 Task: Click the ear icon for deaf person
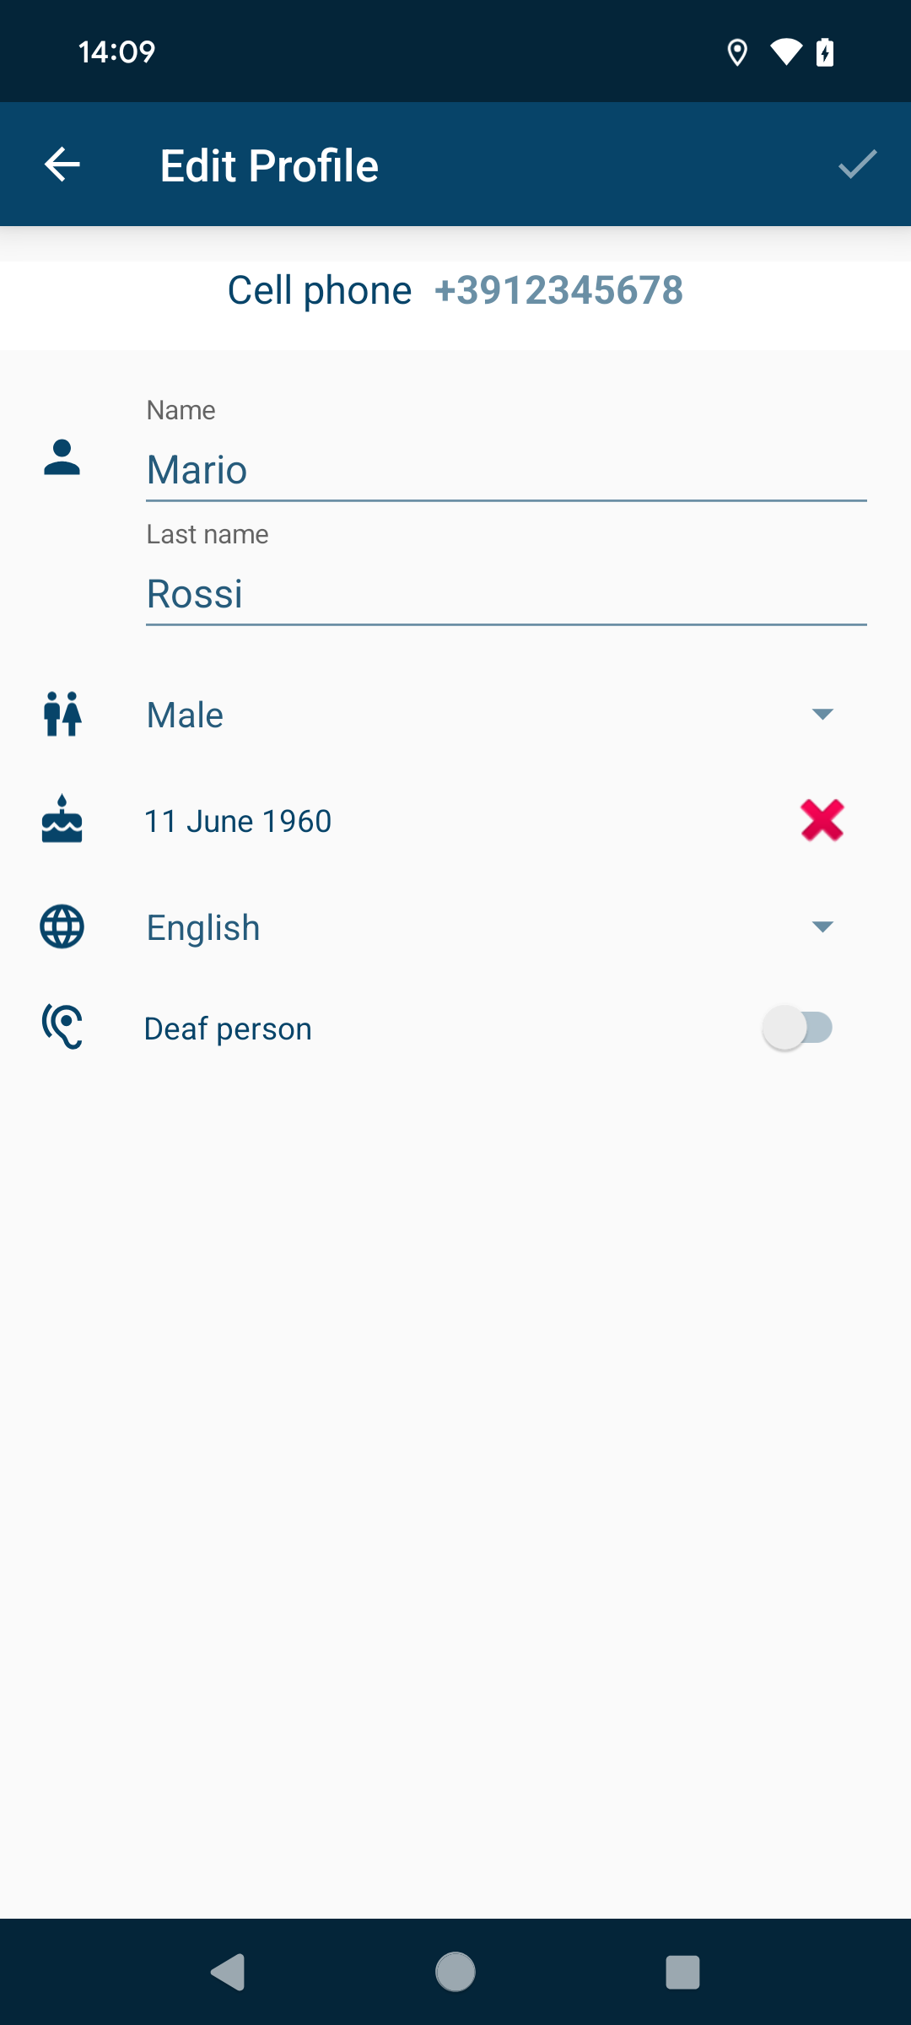tap(62, 1027)
